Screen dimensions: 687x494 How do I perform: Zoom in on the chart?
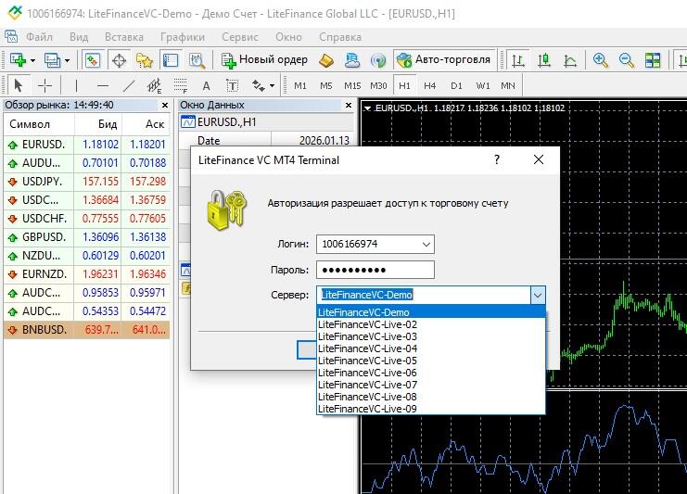coord(600,60)
